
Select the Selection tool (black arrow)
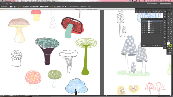(x=169, y=12)
